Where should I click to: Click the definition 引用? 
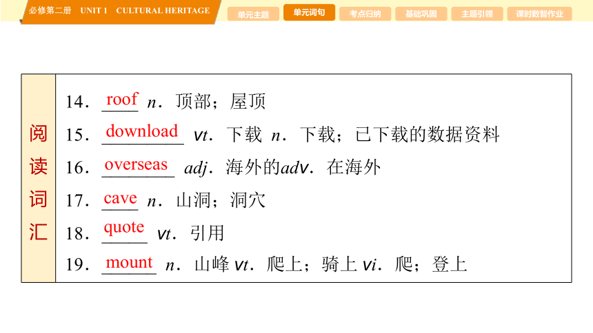pos(208,233)
